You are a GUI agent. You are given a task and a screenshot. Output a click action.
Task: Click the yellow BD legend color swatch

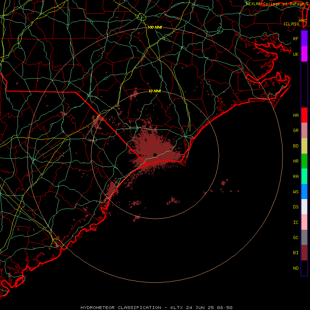pos(304,146)
